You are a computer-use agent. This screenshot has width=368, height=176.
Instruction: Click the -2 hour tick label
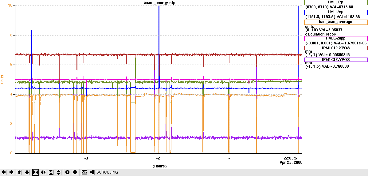tap(158, 158)
